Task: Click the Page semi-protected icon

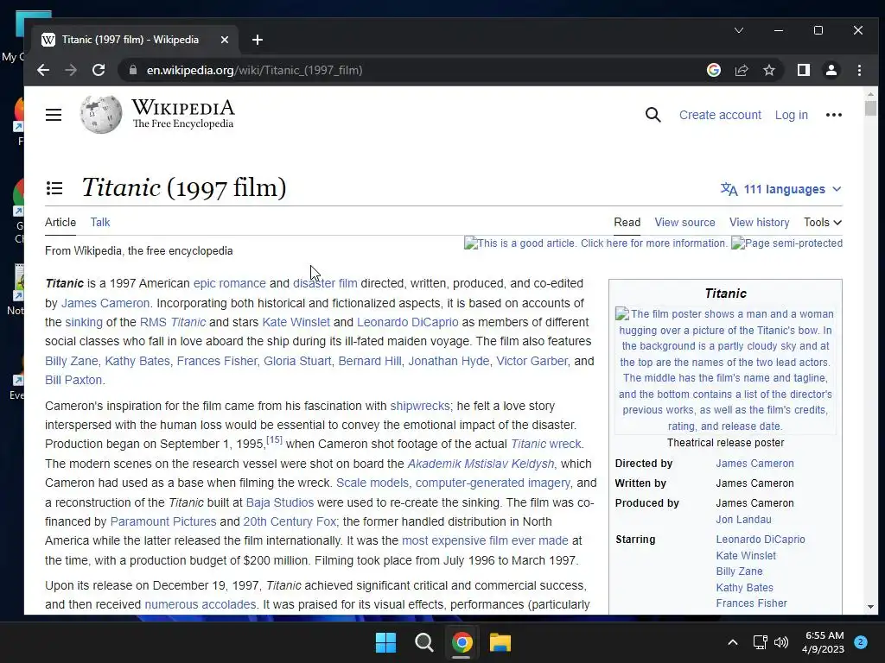Action: tap(786, 243)
